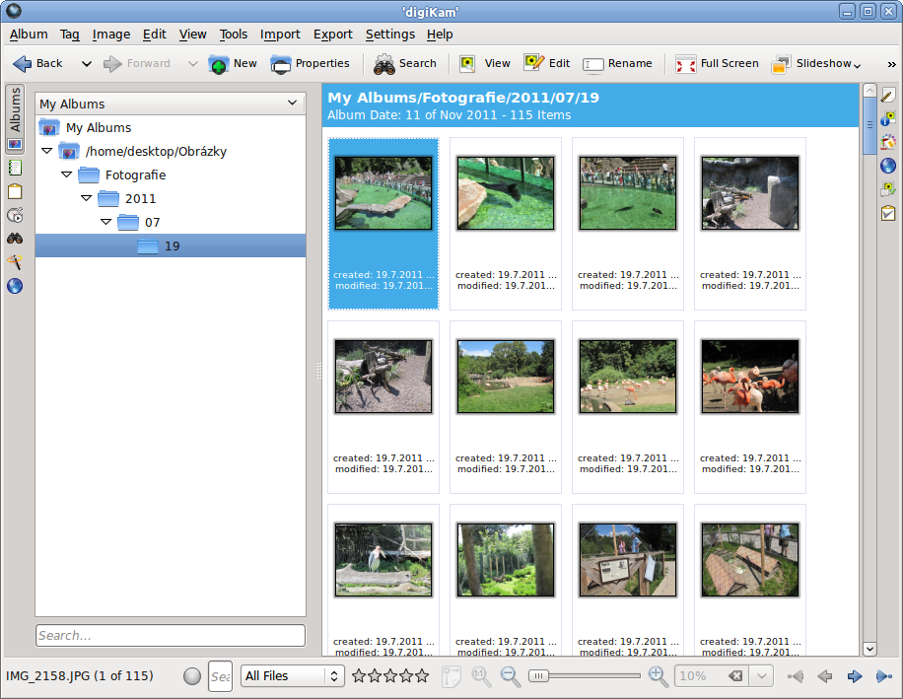Set rating filter to one star
Screen dimensions: 903x699
[359, 676]
